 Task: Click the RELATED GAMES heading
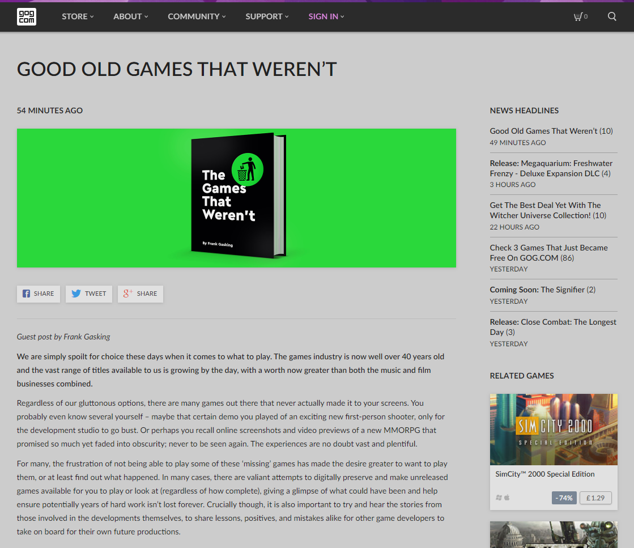[522, 376]
